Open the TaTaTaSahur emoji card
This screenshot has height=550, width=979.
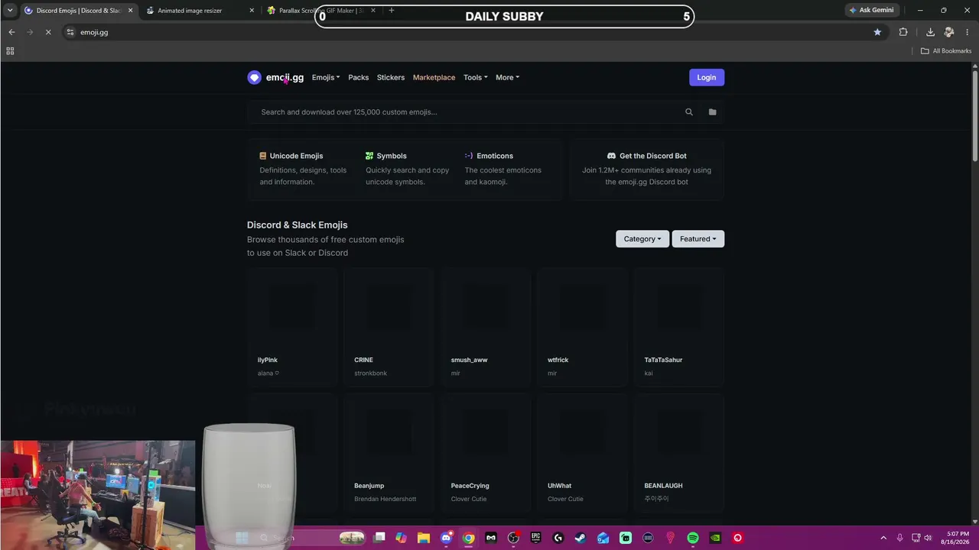(x=679, y=327)
